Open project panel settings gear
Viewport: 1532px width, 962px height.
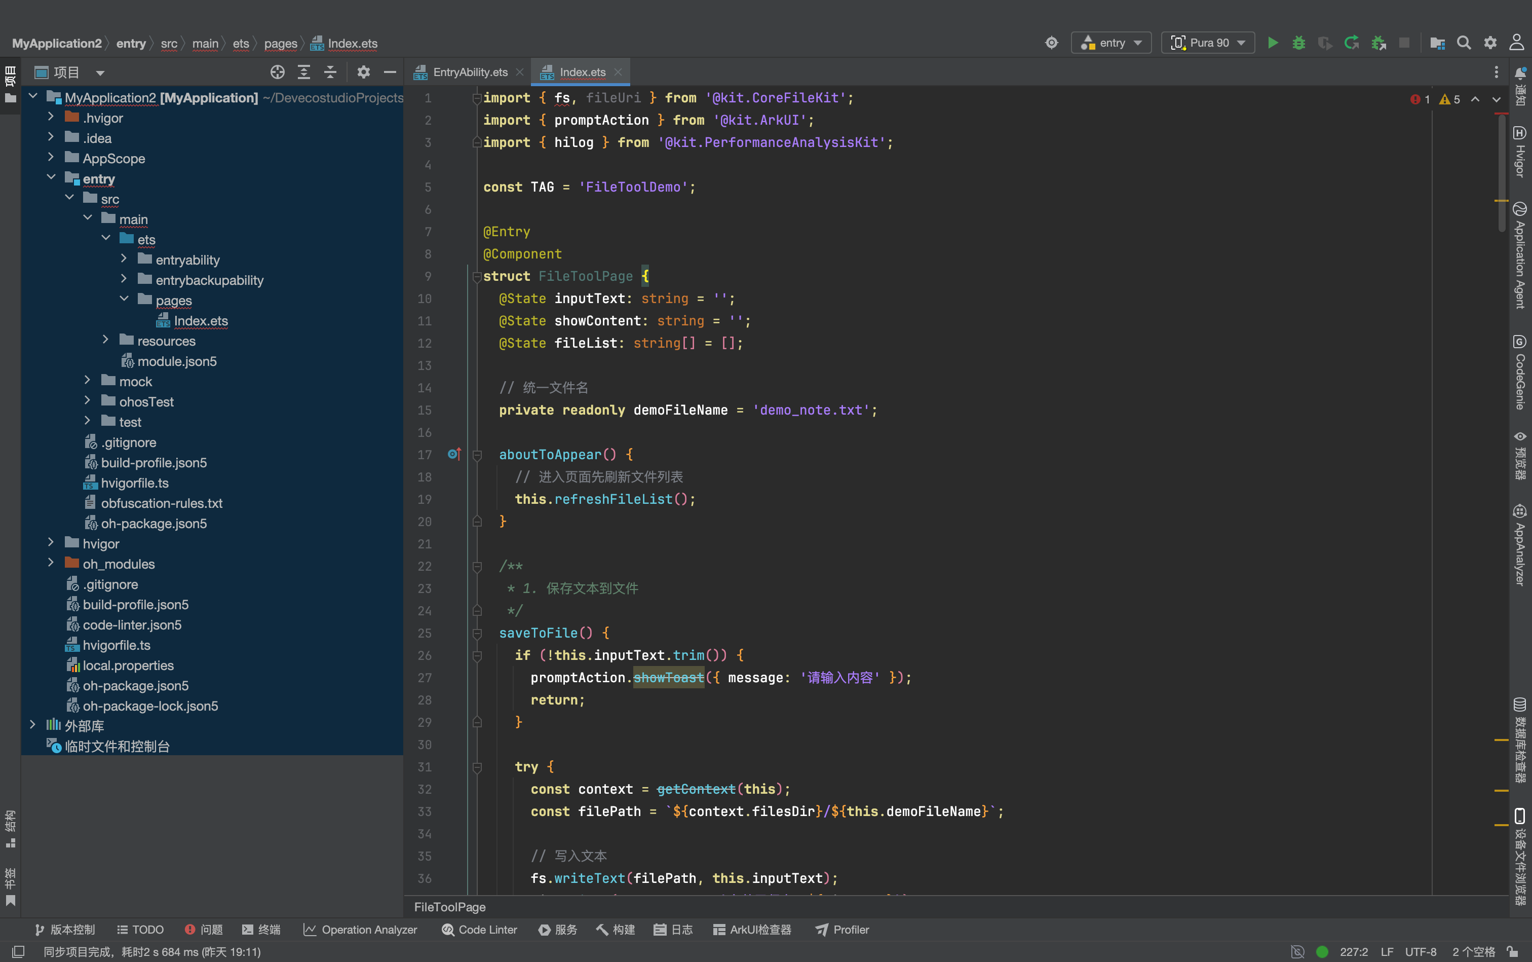[x=363, y=72]
